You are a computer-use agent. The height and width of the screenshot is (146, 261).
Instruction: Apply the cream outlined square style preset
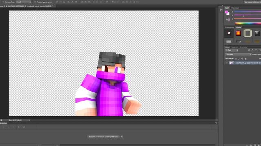point(248,33)
